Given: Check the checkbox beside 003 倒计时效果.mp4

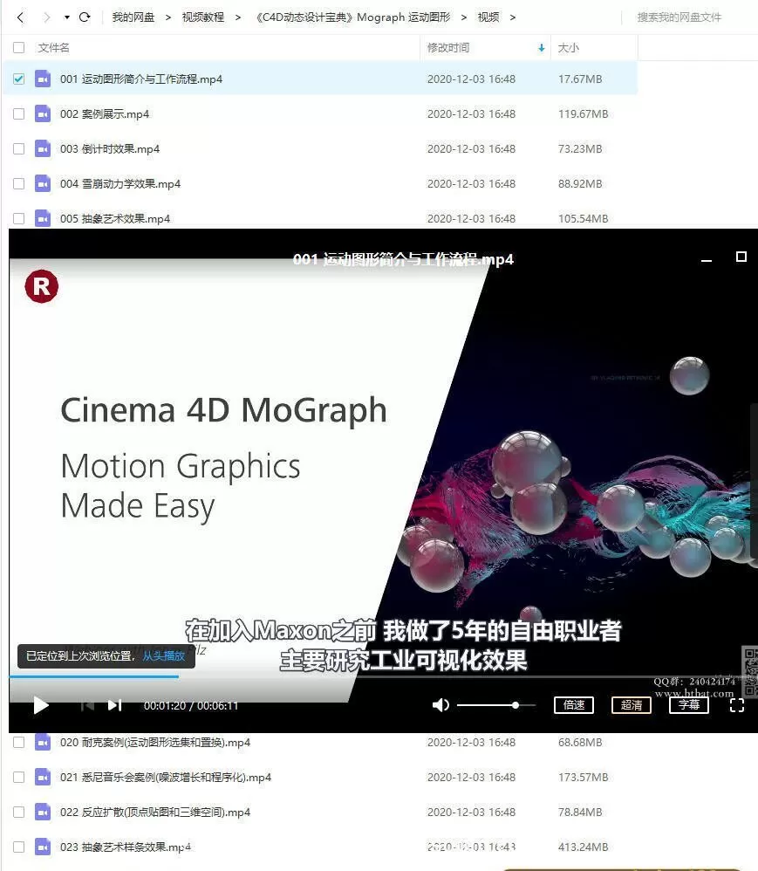Looking at the screenshot, I should tap(19, 148).
